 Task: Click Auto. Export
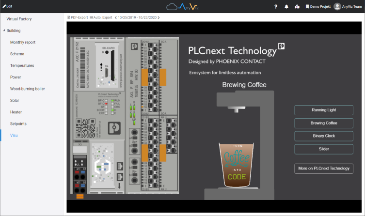(101, 17)
